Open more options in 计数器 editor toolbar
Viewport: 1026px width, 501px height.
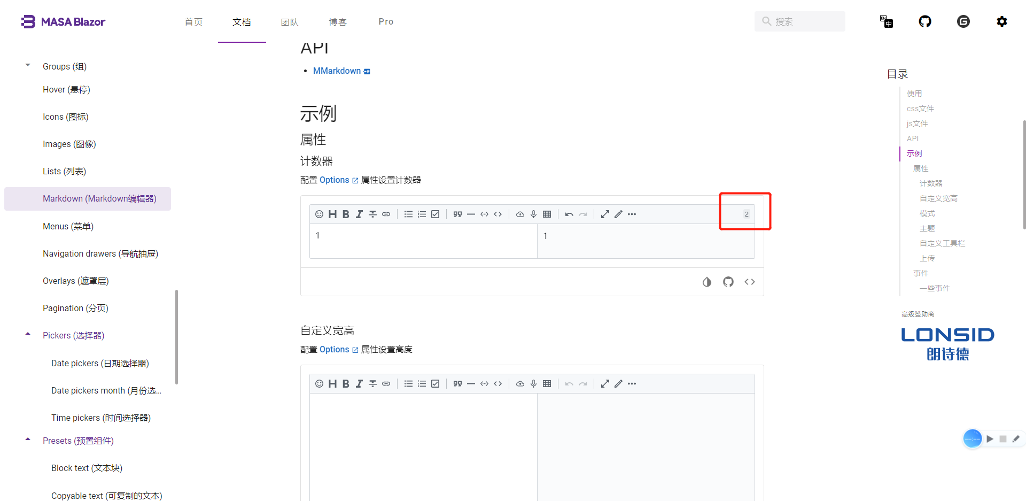pos(632,214)
